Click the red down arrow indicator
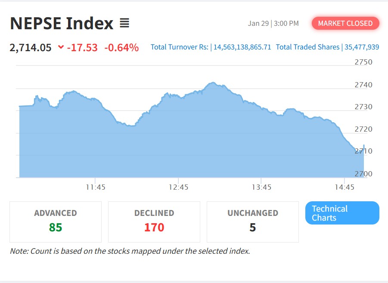 [x=61, y=47]
